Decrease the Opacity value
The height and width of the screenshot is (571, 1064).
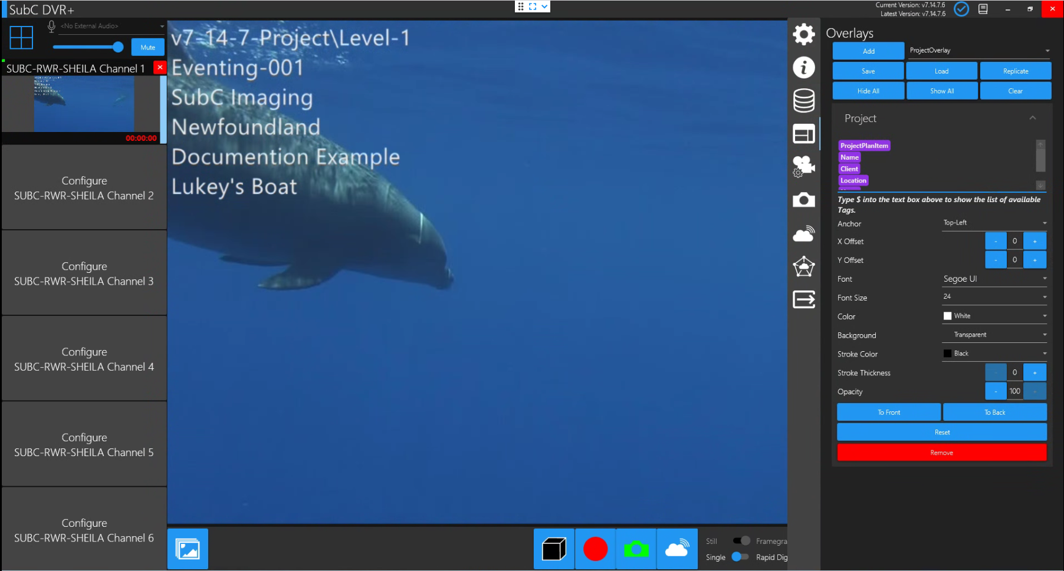(996, 391)
